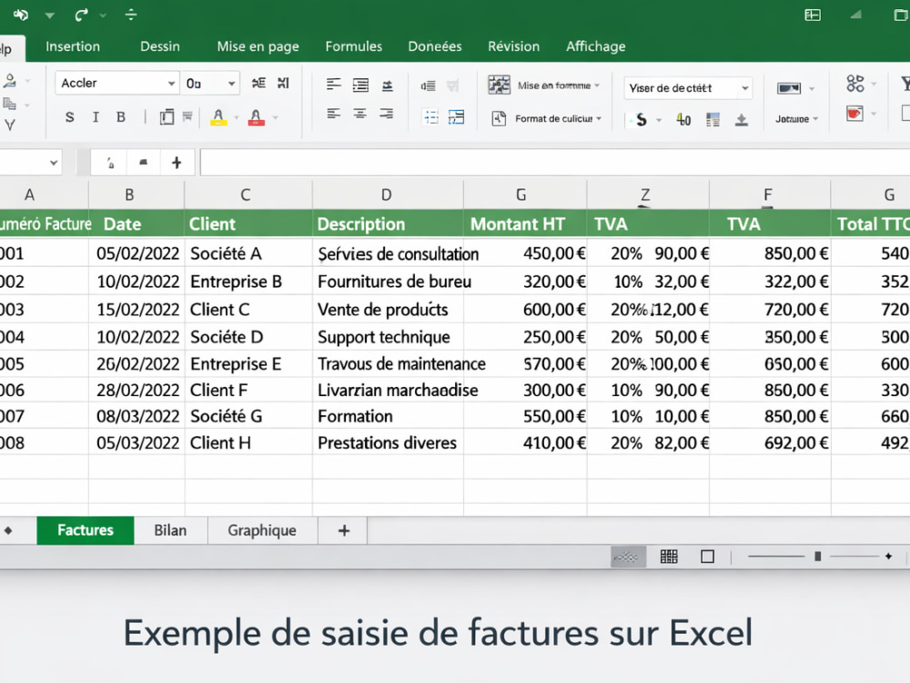Open the quick access customize menu

coord(131,15)
